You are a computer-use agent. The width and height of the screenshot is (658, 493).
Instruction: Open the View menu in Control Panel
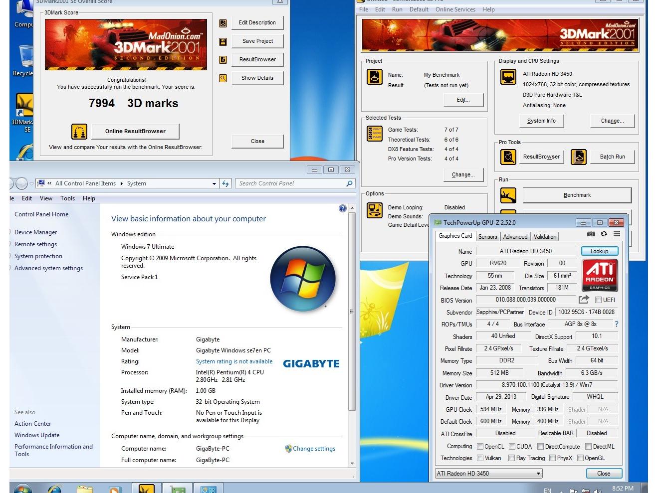point(46,198)
